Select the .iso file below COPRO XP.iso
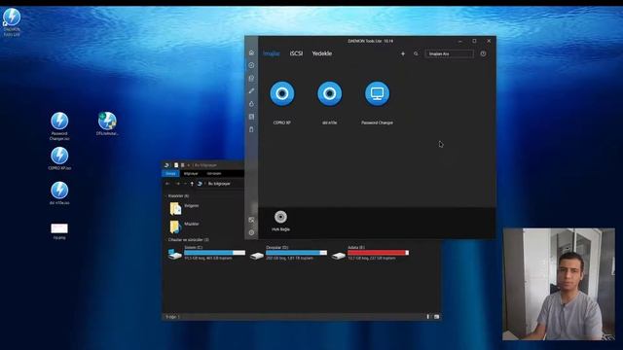The image size is (623, 350). click(x=59, y=193)
